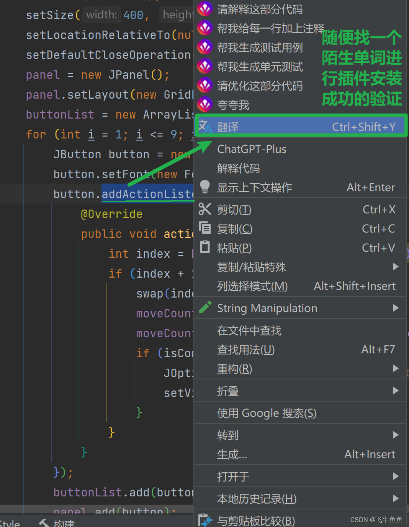
Task: Click the lightbulb icon for 显示上下文操作
Action: tap(205, 187)
